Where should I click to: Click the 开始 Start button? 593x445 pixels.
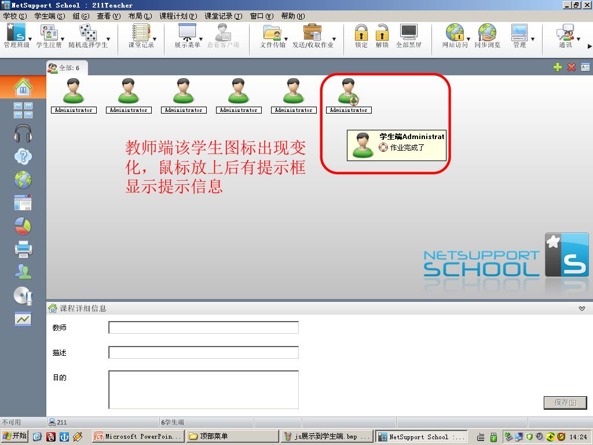(x=14, y=436)
